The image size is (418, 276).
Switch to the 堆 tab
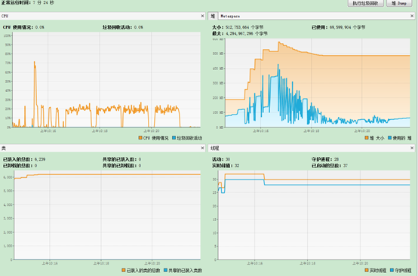(x=213, y=16)
